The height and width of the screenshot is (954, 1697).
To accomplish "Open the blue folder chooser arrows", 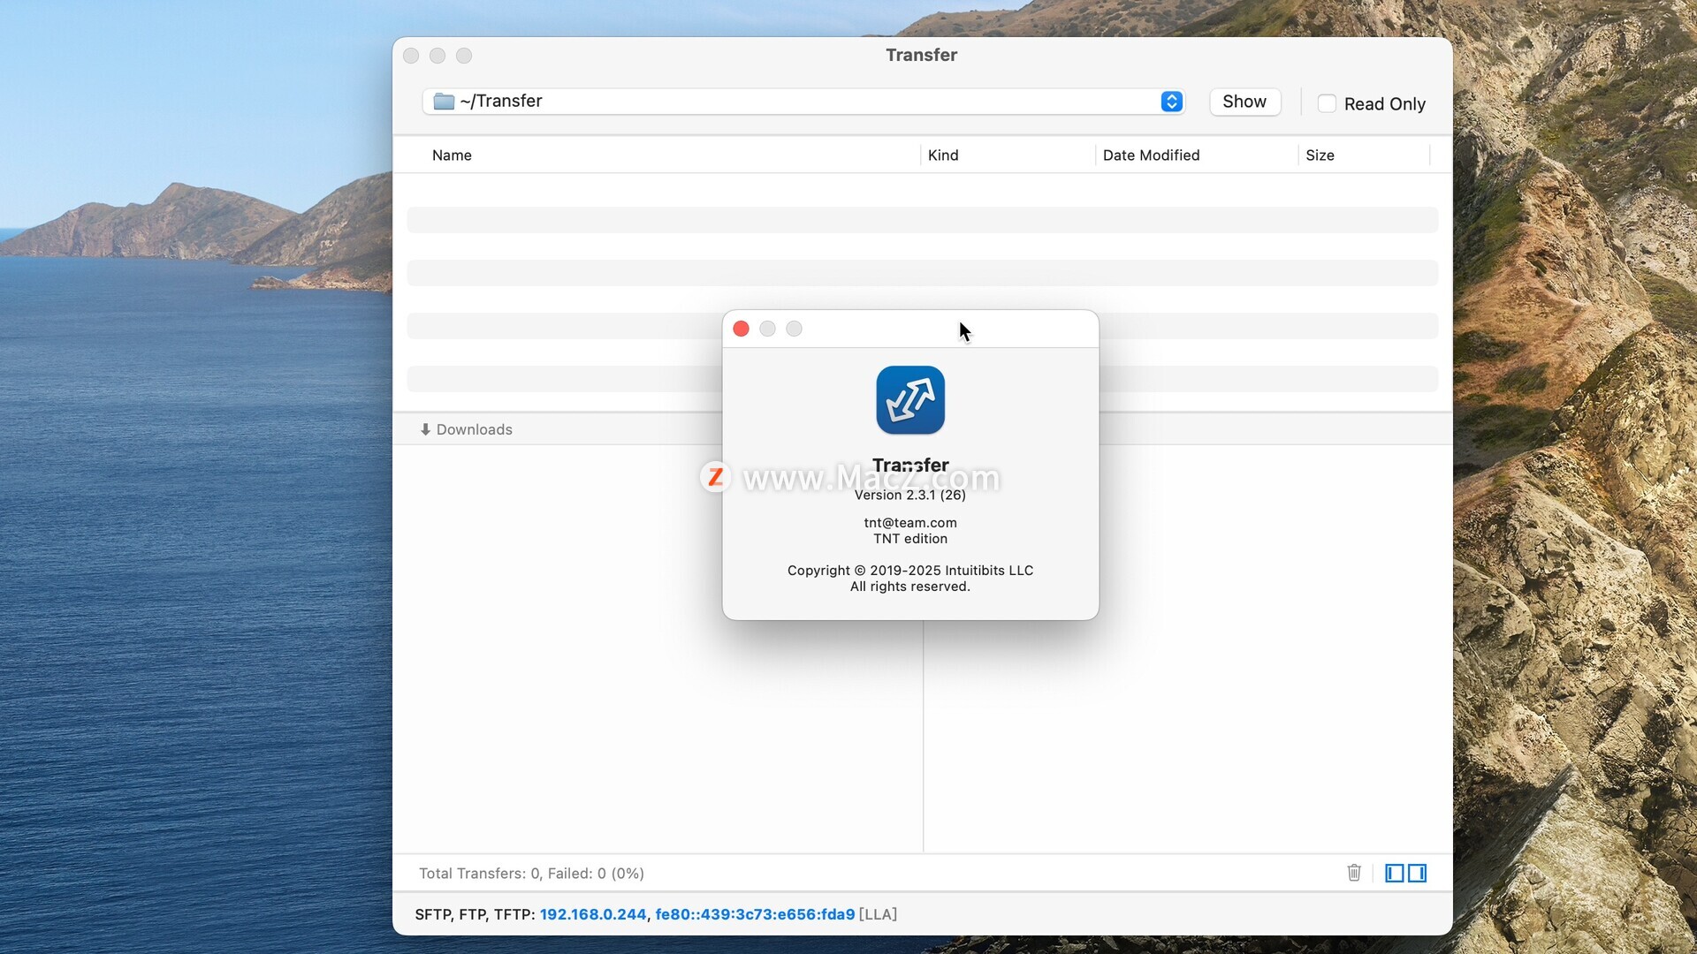I will 1171,102.
